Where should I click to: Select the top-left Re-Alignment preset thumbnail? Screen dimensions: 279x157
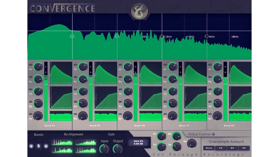point(62,142)
